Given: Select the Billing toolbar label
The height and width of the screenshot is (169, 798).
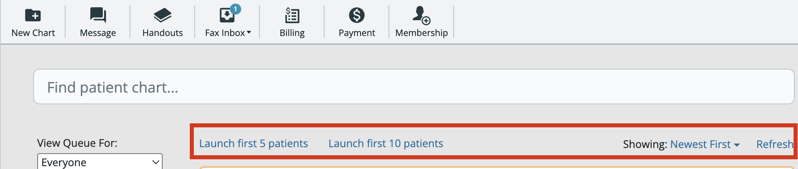Looking at the screenshot, I should click(x=292, y=33).
